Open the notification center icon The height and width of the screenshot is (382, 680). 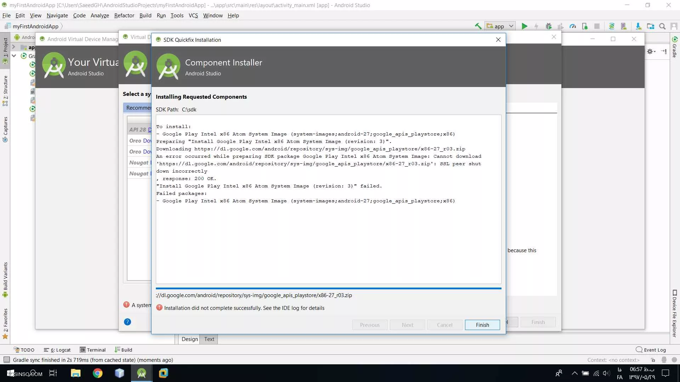point(665,373)
